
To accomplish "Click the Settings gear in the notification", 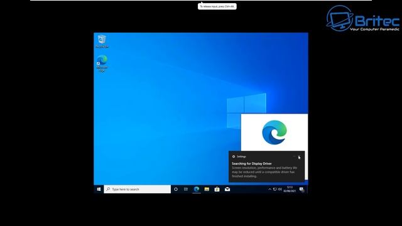I will [x=234, y=156].
